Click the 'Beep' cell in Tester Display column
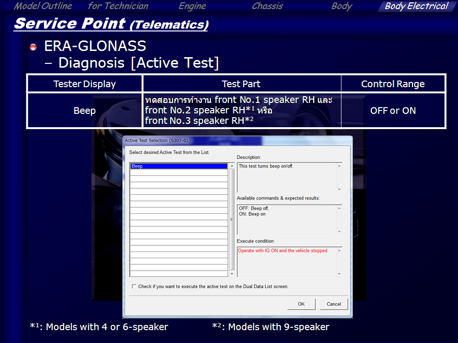 pyautogui.click(x=84, y=111)
